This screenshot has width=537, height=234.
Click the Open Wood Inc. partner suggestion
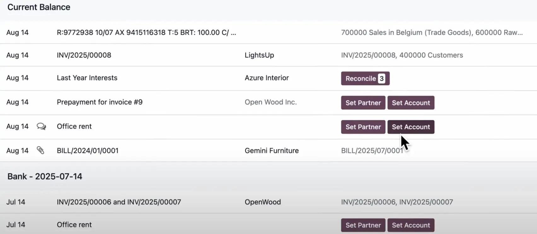[271, 102]
